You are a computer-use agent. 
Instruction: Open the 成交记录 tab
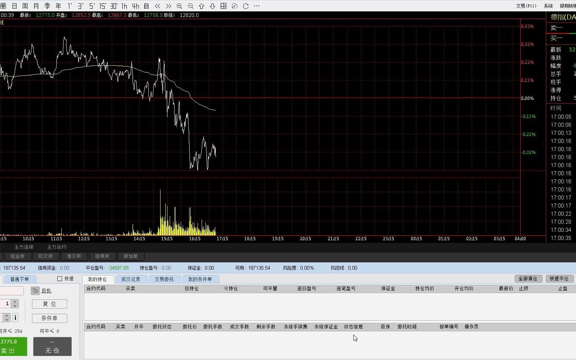coord(131,279)
